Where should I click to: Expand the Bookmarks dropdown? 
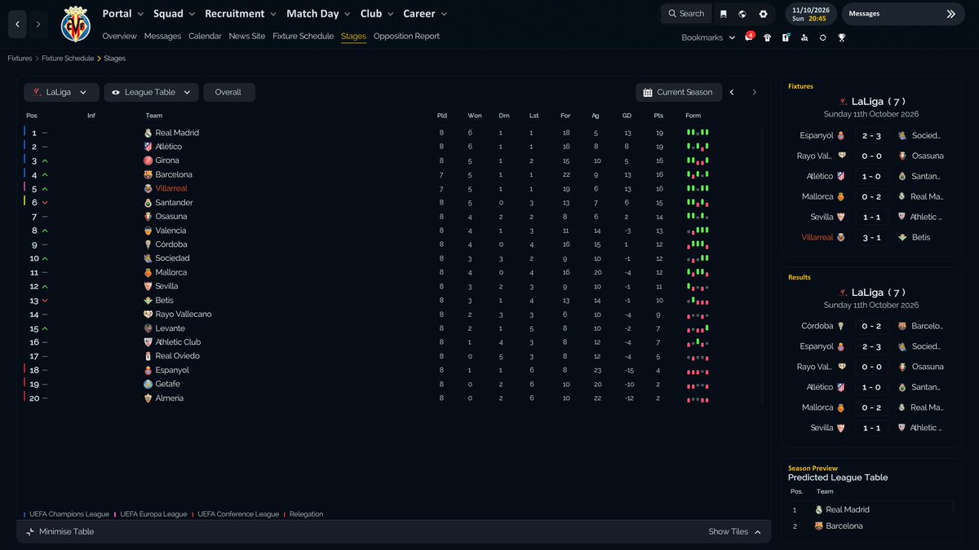708,37
